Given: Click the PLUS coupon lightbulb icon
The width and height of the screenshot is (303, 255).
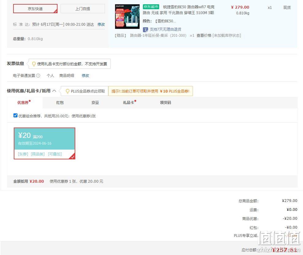Looking at the screenshot, I should [x=67, y=91].
